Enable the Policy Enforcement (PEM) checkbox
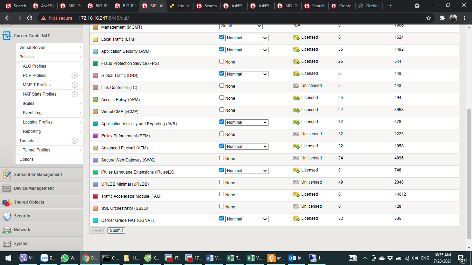 pyautogui.click(x=222, y=134)
